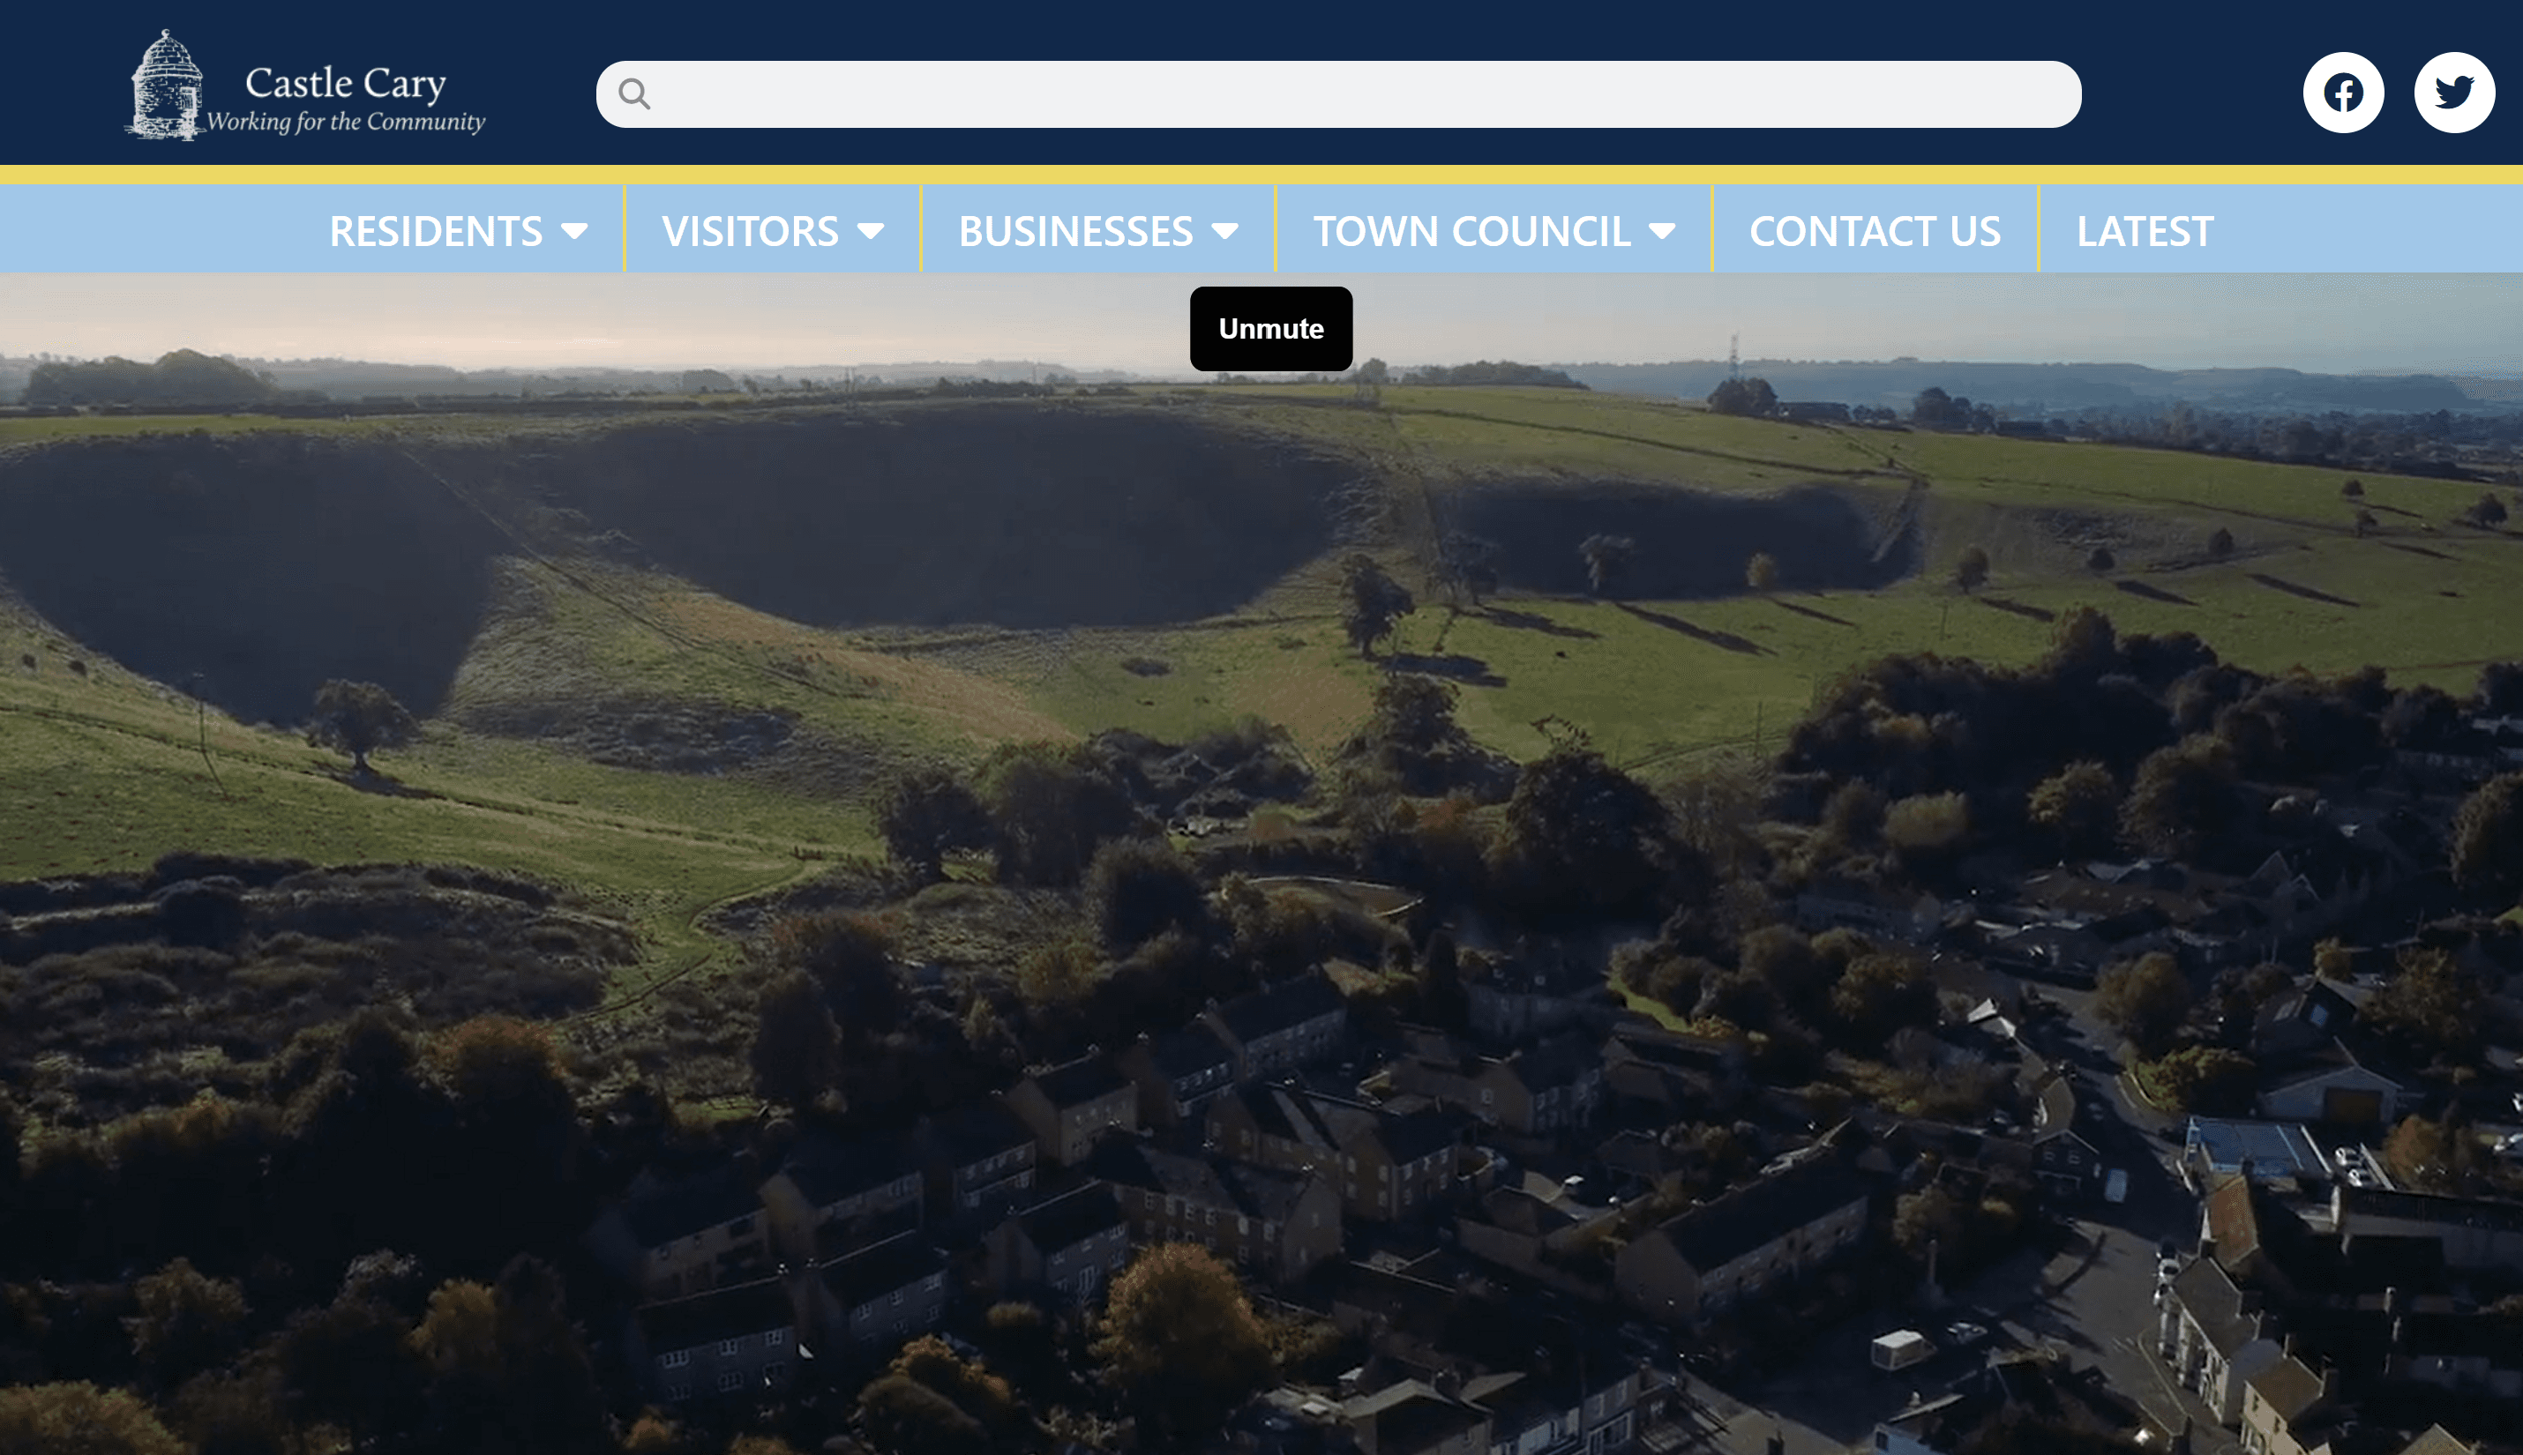Open the Facebook page icon
The width and height of the screenshot is (2523, 1455).
point(2343,92)
